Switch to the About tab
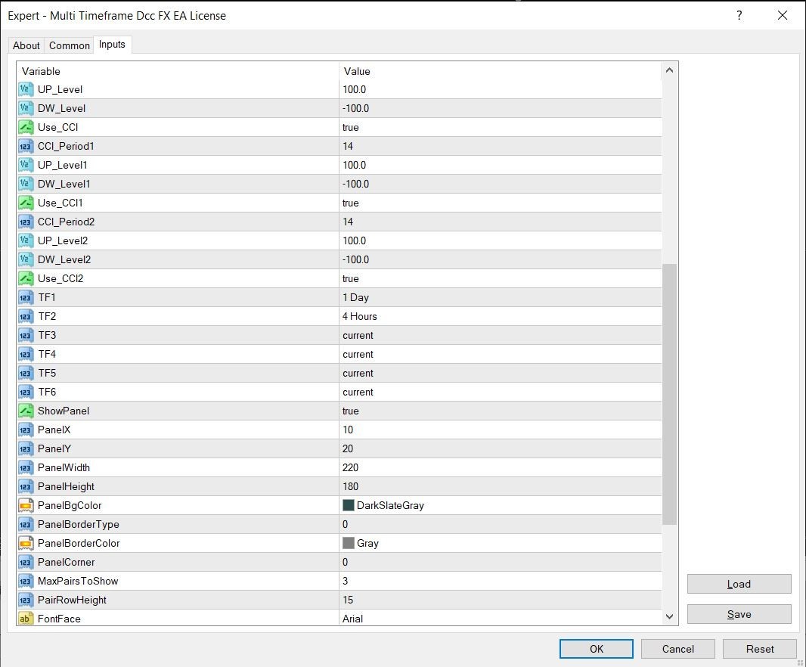This screenshot has width=806, height=667. (26, 45)
